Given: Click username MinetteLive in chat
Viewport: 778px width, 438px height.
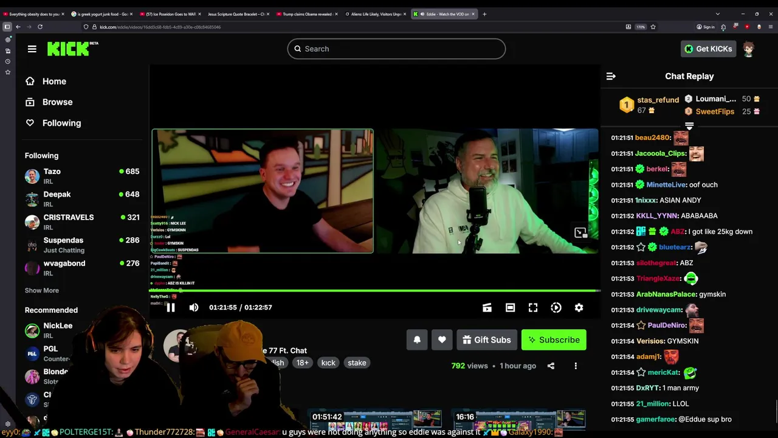Looking at the screenshot, I should [x=666, y=185].
